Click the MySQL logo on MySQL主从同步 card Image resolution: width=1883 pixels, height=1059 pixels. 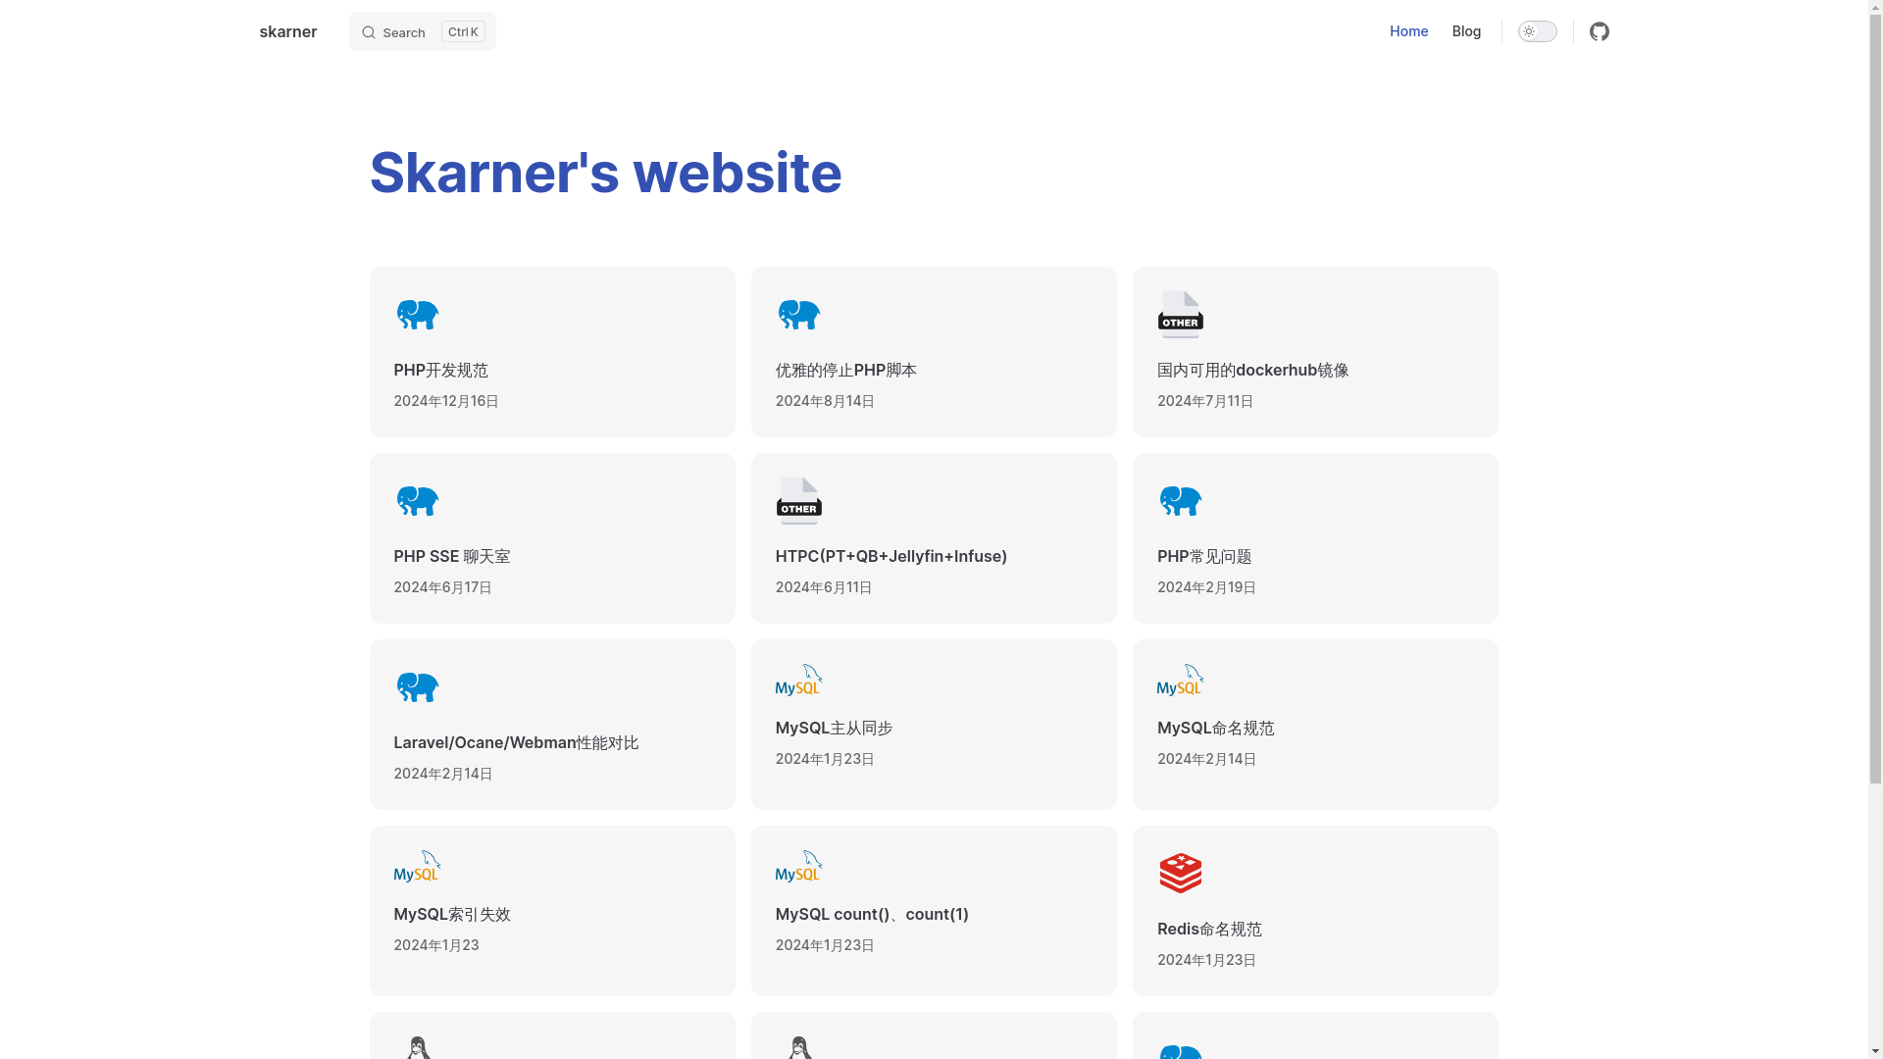(x=798, y=680)
